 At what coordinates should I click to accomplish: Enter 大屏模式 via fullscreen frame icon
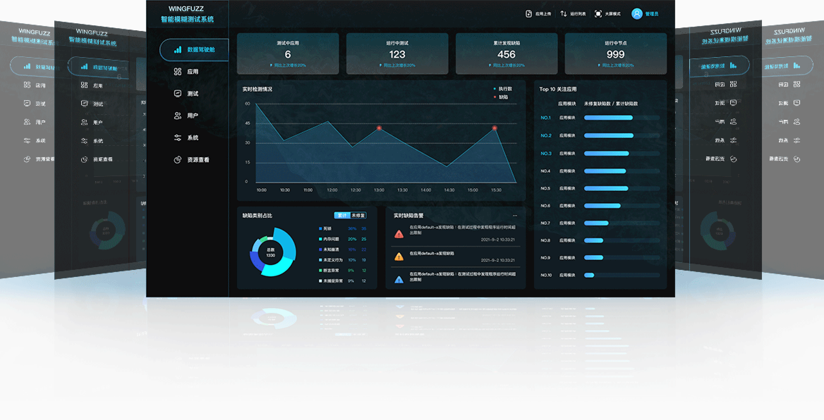[598, 14]
